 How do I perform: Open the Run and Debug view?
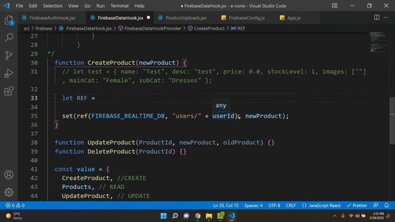pyautogui.click(x=9, y=73)
